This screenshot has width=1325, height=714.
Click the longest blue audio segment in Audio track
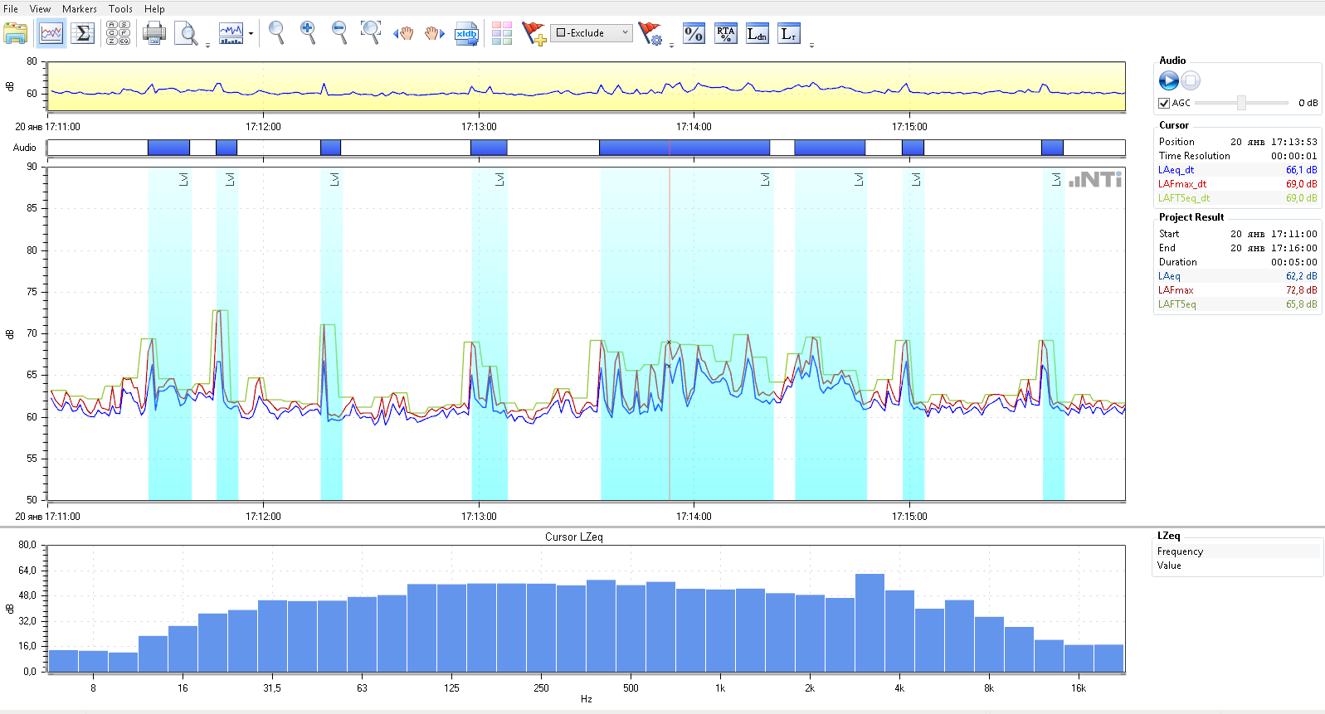[684, 148]
